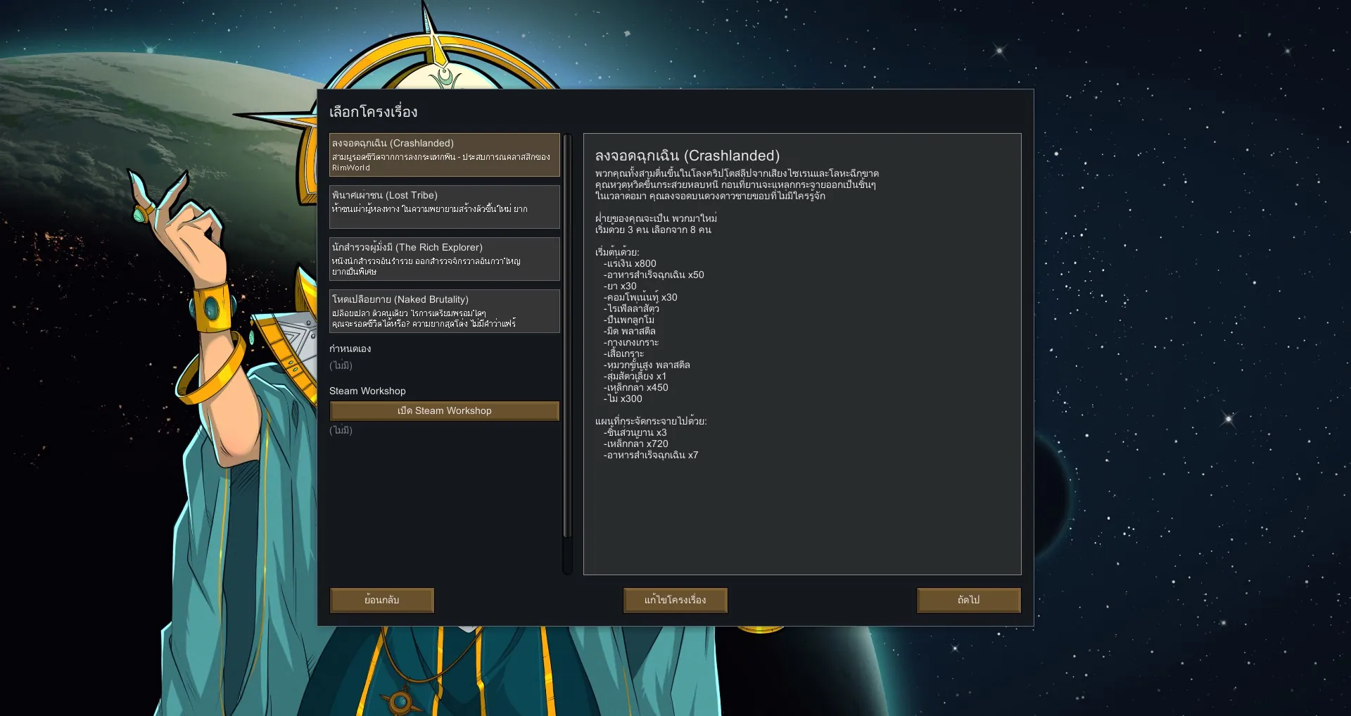Image resolution: width=1351 pixels, height=716 pixels.
Task: Choose The Rich Explorer scenario
Action: click(444, 259)
